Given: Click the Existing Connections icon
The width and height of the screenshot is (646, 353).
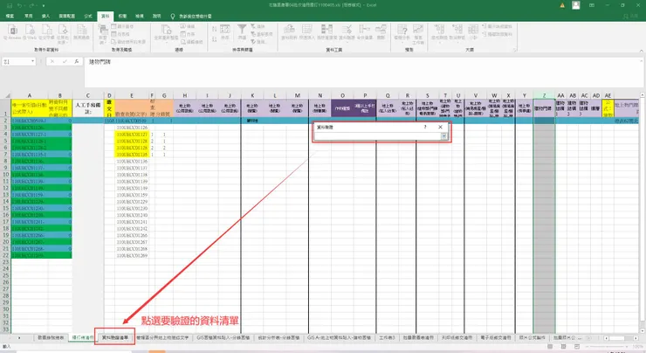Looking at the screenshot, I should pos(81,31).
